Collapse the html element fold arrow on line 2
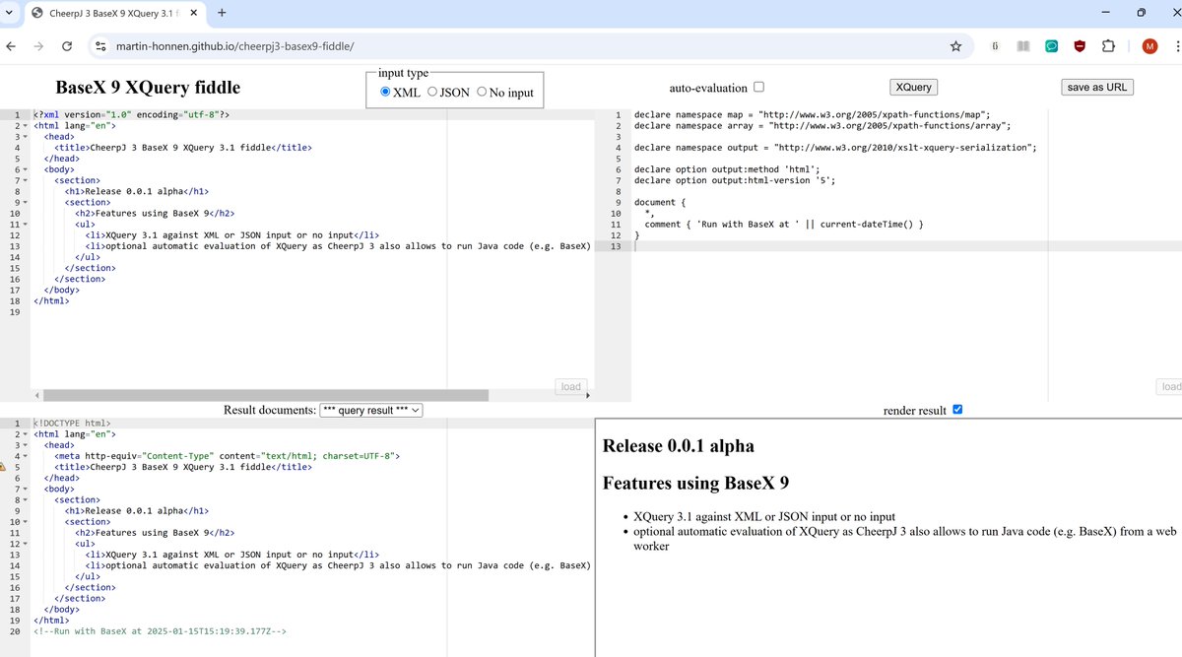The image size is (1182, 657). point(26,125)
